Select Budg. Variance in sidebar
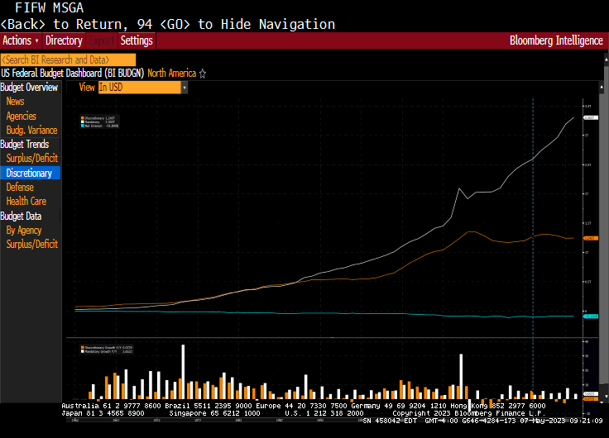This screenshot has height=438, width=609. click(x=31, y=130)
